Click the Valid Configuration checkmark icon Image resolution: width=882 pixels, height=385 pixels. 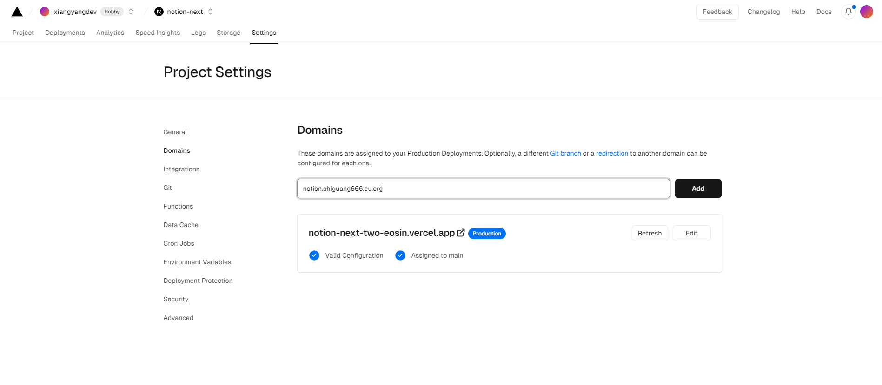click(314, 255)
